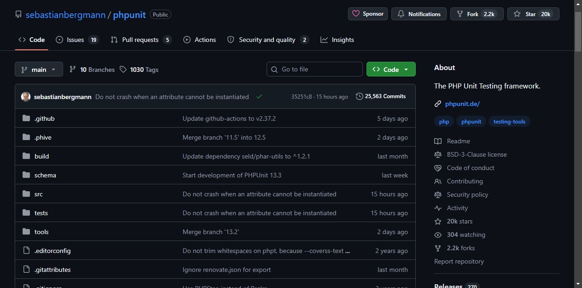582x288 pixels.
Task: Click 'Merge branch '13.2'' commit message
Action: 211,232
